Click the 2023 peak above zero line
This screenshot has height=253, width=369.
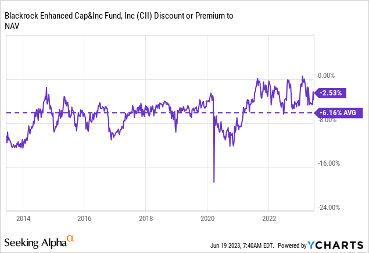click(x=303, y=77)
